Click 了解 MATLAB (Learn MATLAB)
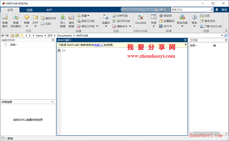 211,26
